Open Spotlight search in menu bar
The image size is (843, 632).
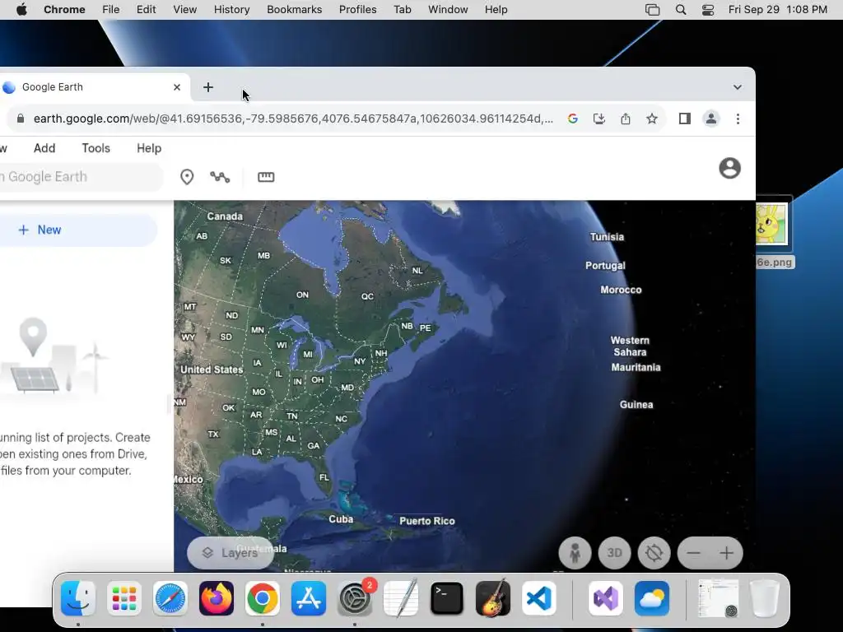pos(681,10)
